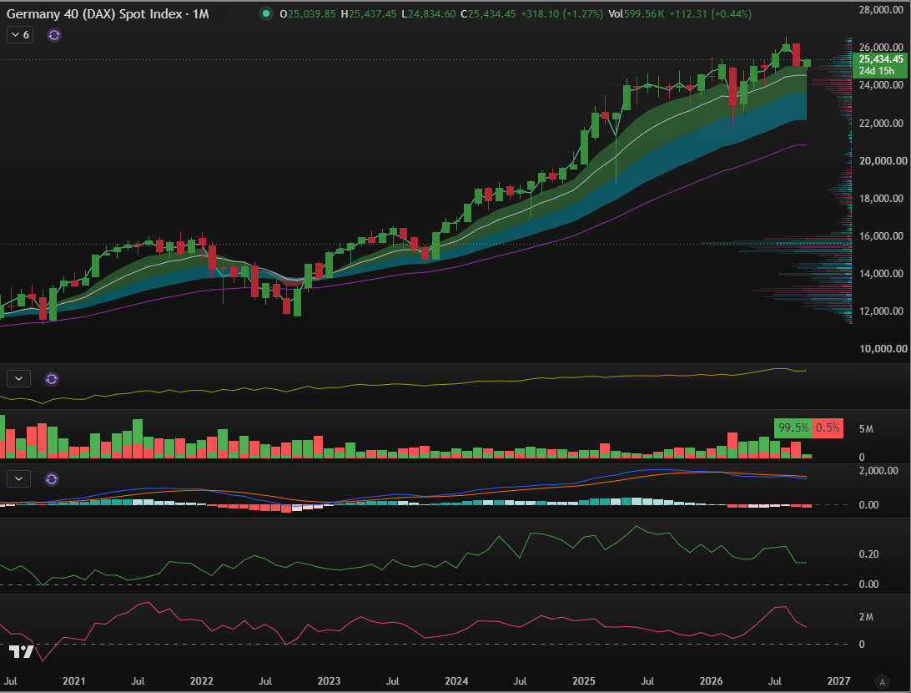This screenshot has height=693, width=911.
Task: Click the 20,000.00 price scale label
Action: pyautogui.click(x=883, y=161)
